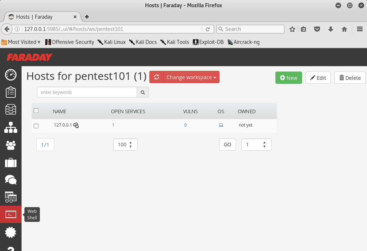
Task: Show bookmarks list icon in Firefox toolbar
Action: coord(303,29)
